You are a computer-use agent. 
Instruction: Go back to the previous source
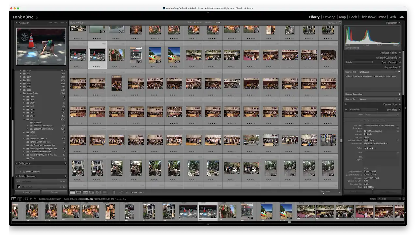(x=31, y=199)
